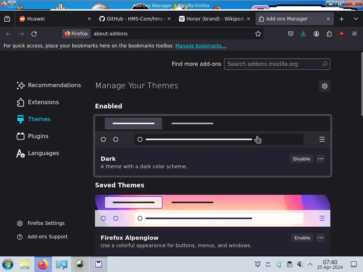This screenshot has height=272, width=363.
Task: Open the extensions puzzle icon
Action: pos(329,34)
